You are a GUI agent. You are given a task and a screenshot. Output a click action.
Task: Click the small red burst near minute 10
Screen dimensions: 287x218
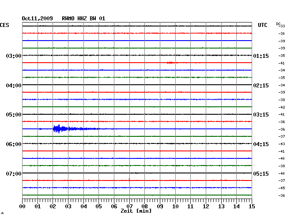click(171, 63)
